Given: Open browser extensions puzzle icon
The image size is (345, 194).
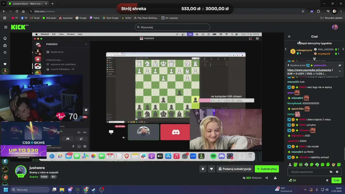Looking at the screenshot, I should click(319, 11).
